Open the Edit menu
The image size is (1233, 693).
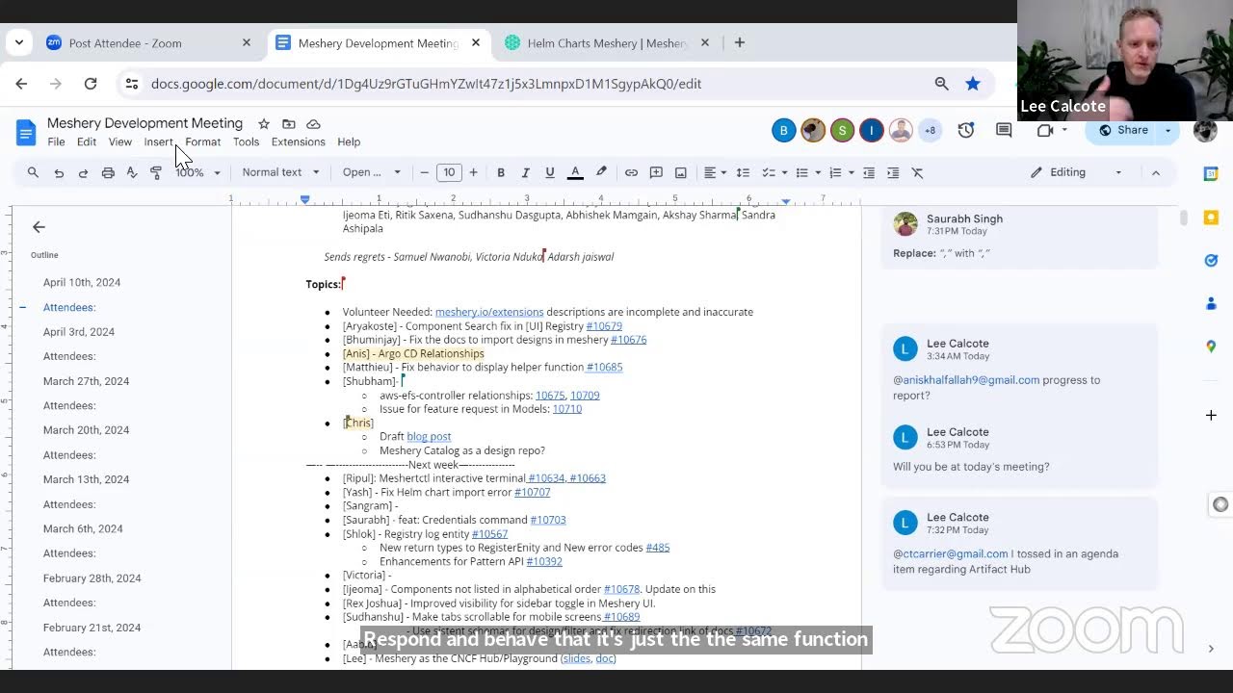point(87,141)
